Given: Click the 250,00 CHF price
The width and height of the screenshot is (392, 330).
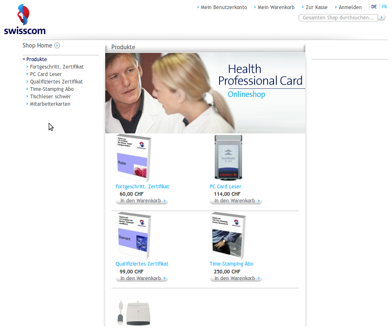Looking at the screenshot, I should [227, 272].
